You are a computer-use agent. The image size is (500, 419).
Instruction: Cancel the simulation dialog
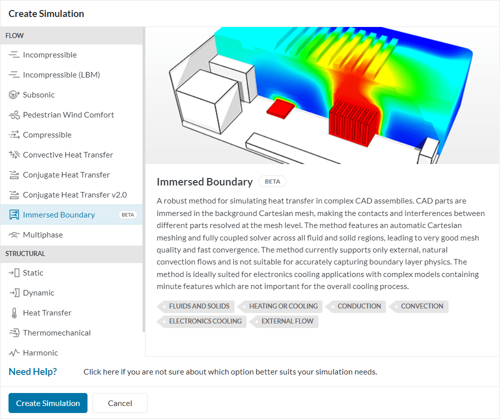click(x=120, y=403)
